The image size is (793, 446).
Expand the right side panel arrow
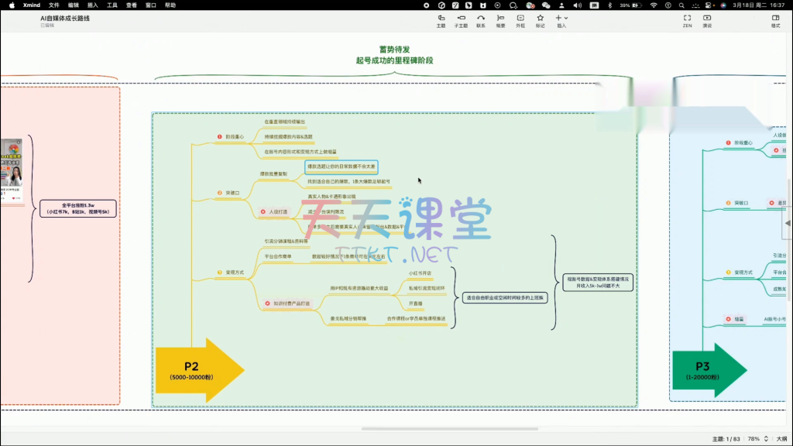coord(788,223)
